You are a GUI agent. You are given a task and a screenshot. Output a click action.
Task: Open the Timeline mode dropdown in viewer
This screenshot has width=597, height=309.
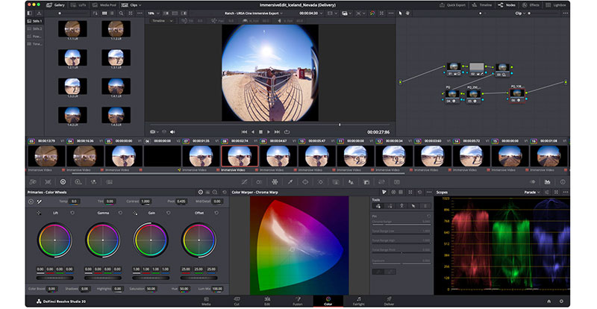pyautogui.click(x=162, y=21)
